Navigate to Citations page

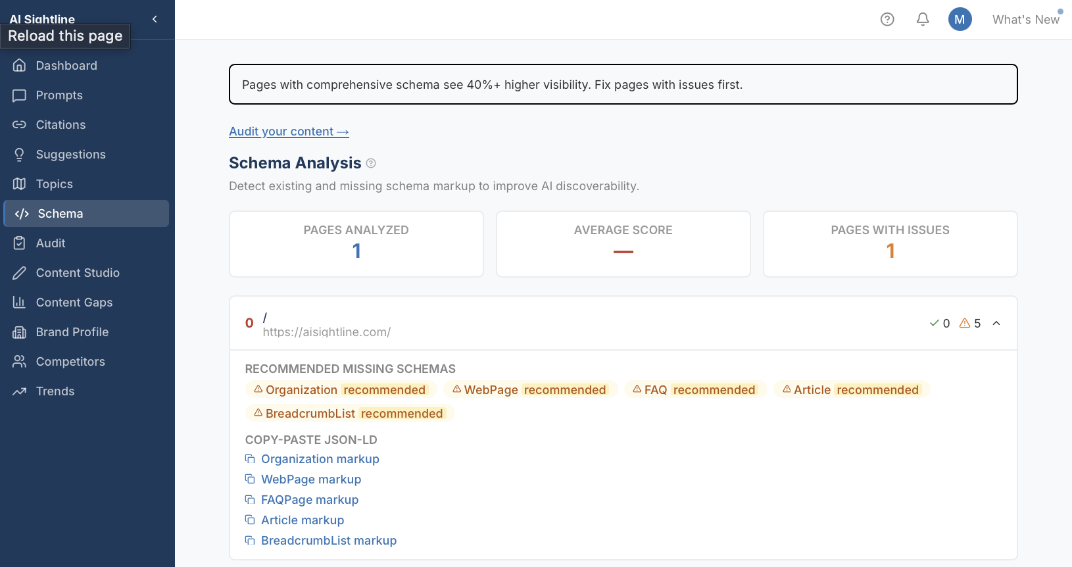(61, 125)
